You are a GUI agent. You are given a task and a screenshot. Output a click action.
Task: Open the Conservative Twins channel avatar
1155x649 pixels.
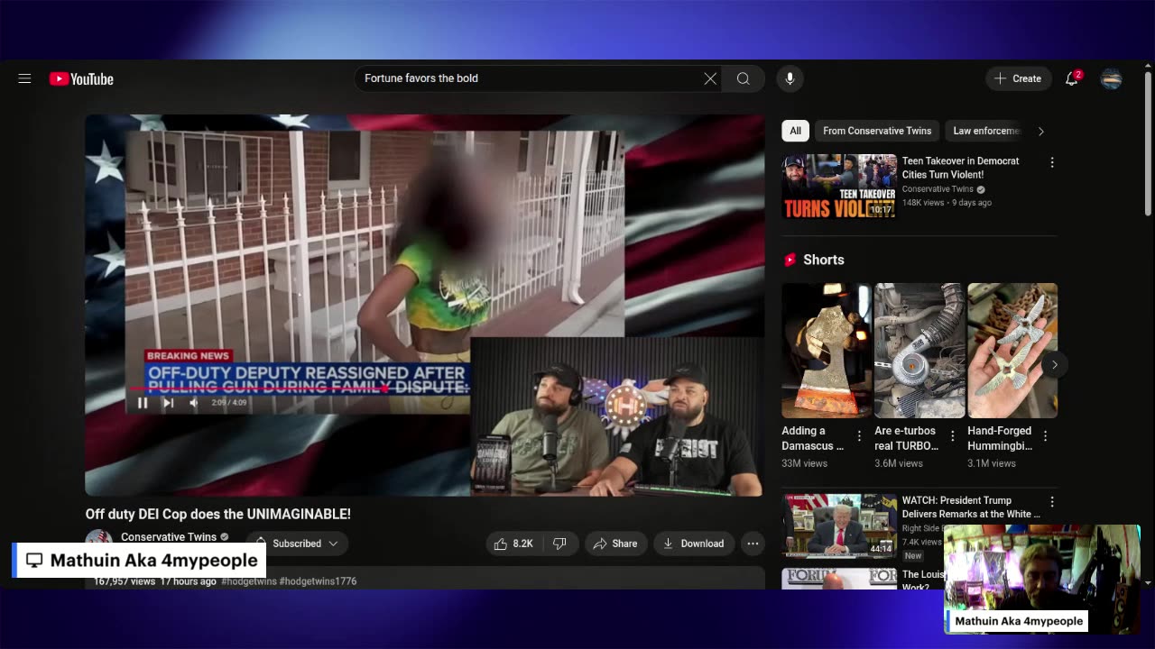[x=98, y=542]
